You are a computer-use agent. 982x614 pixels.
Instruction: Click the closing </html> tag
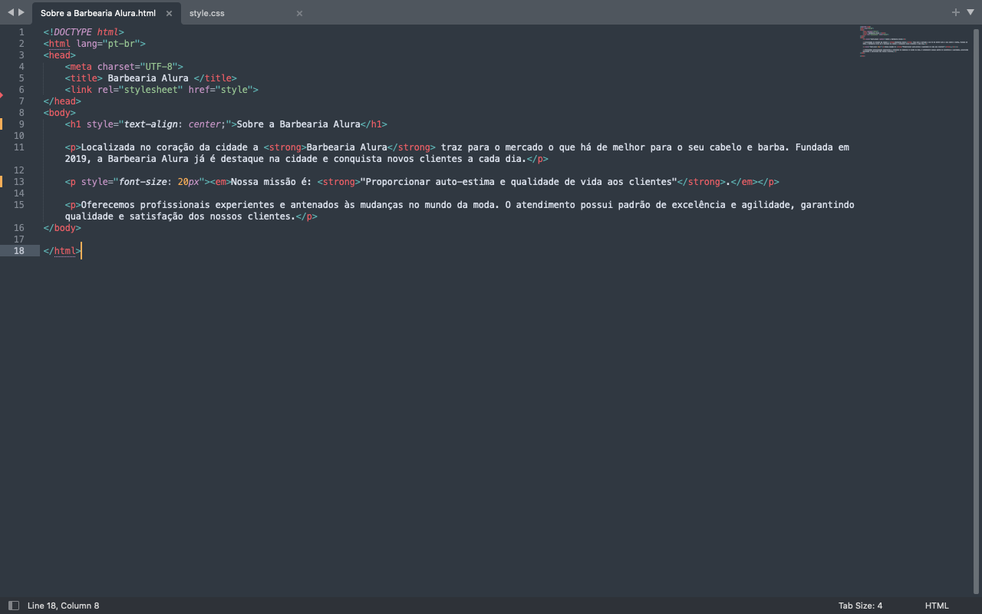[62, 251]
